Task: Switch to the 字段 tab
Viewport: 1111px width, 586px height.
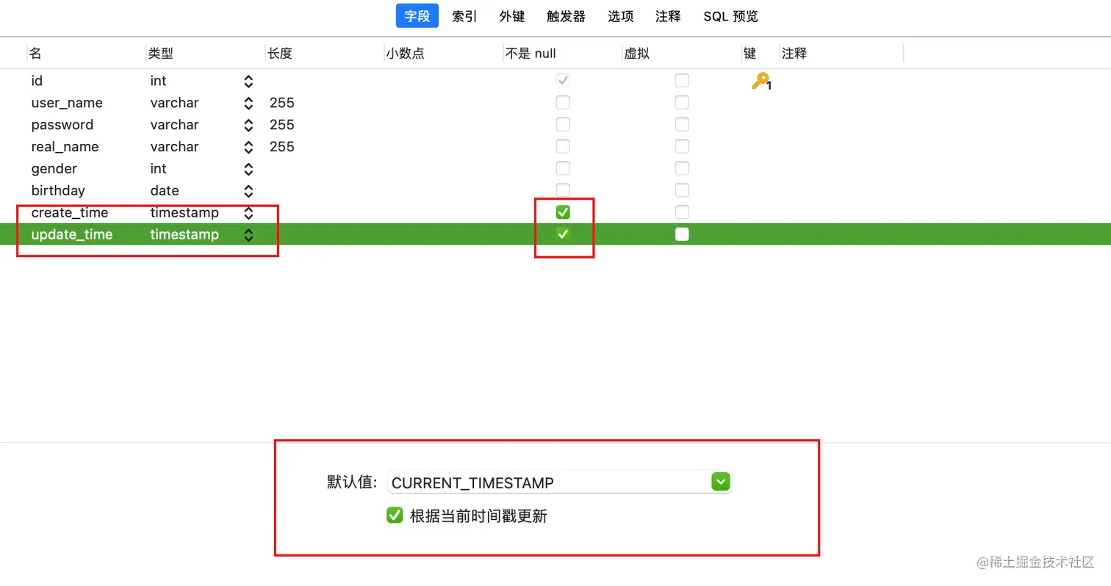Action: [417, 16]
